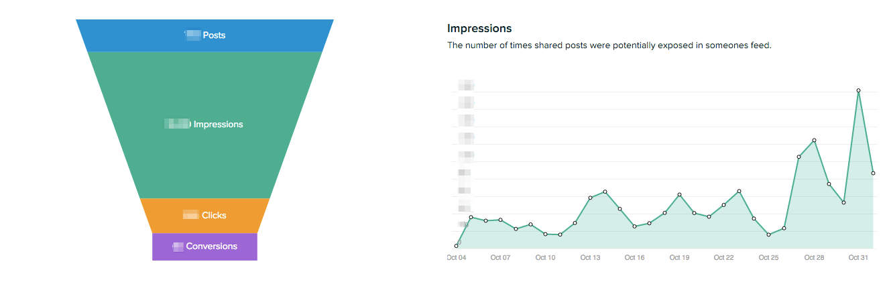Click the Oct 31 x-axis date label

pos(858,258)
